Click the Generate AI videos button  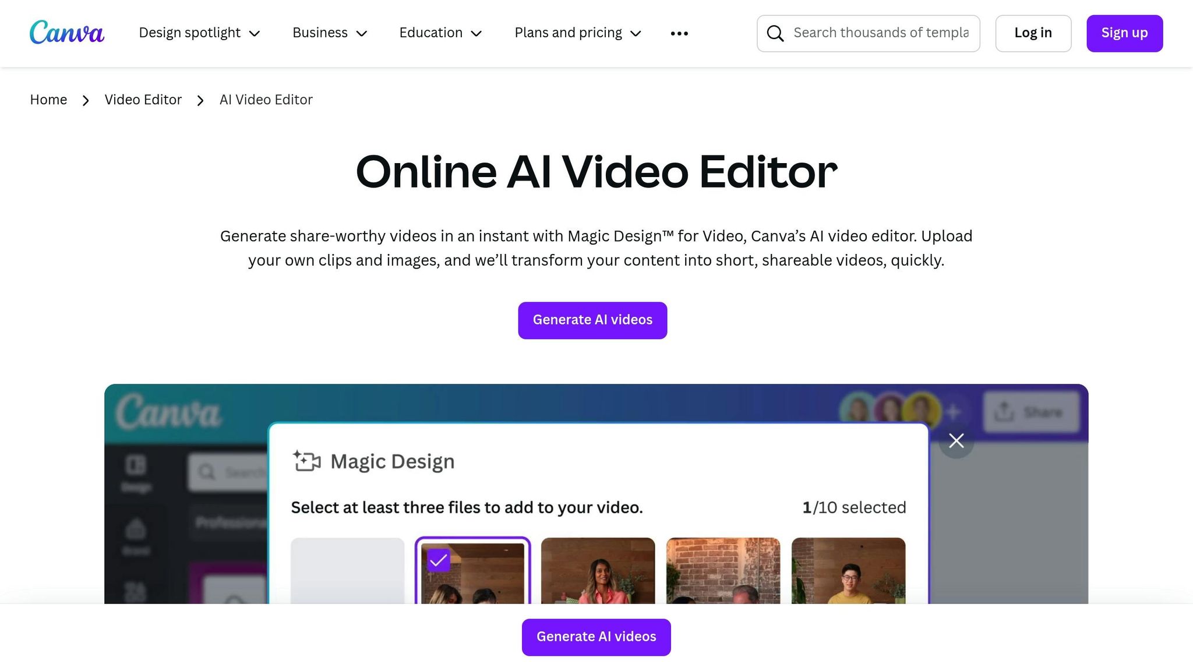coord(592,320)
